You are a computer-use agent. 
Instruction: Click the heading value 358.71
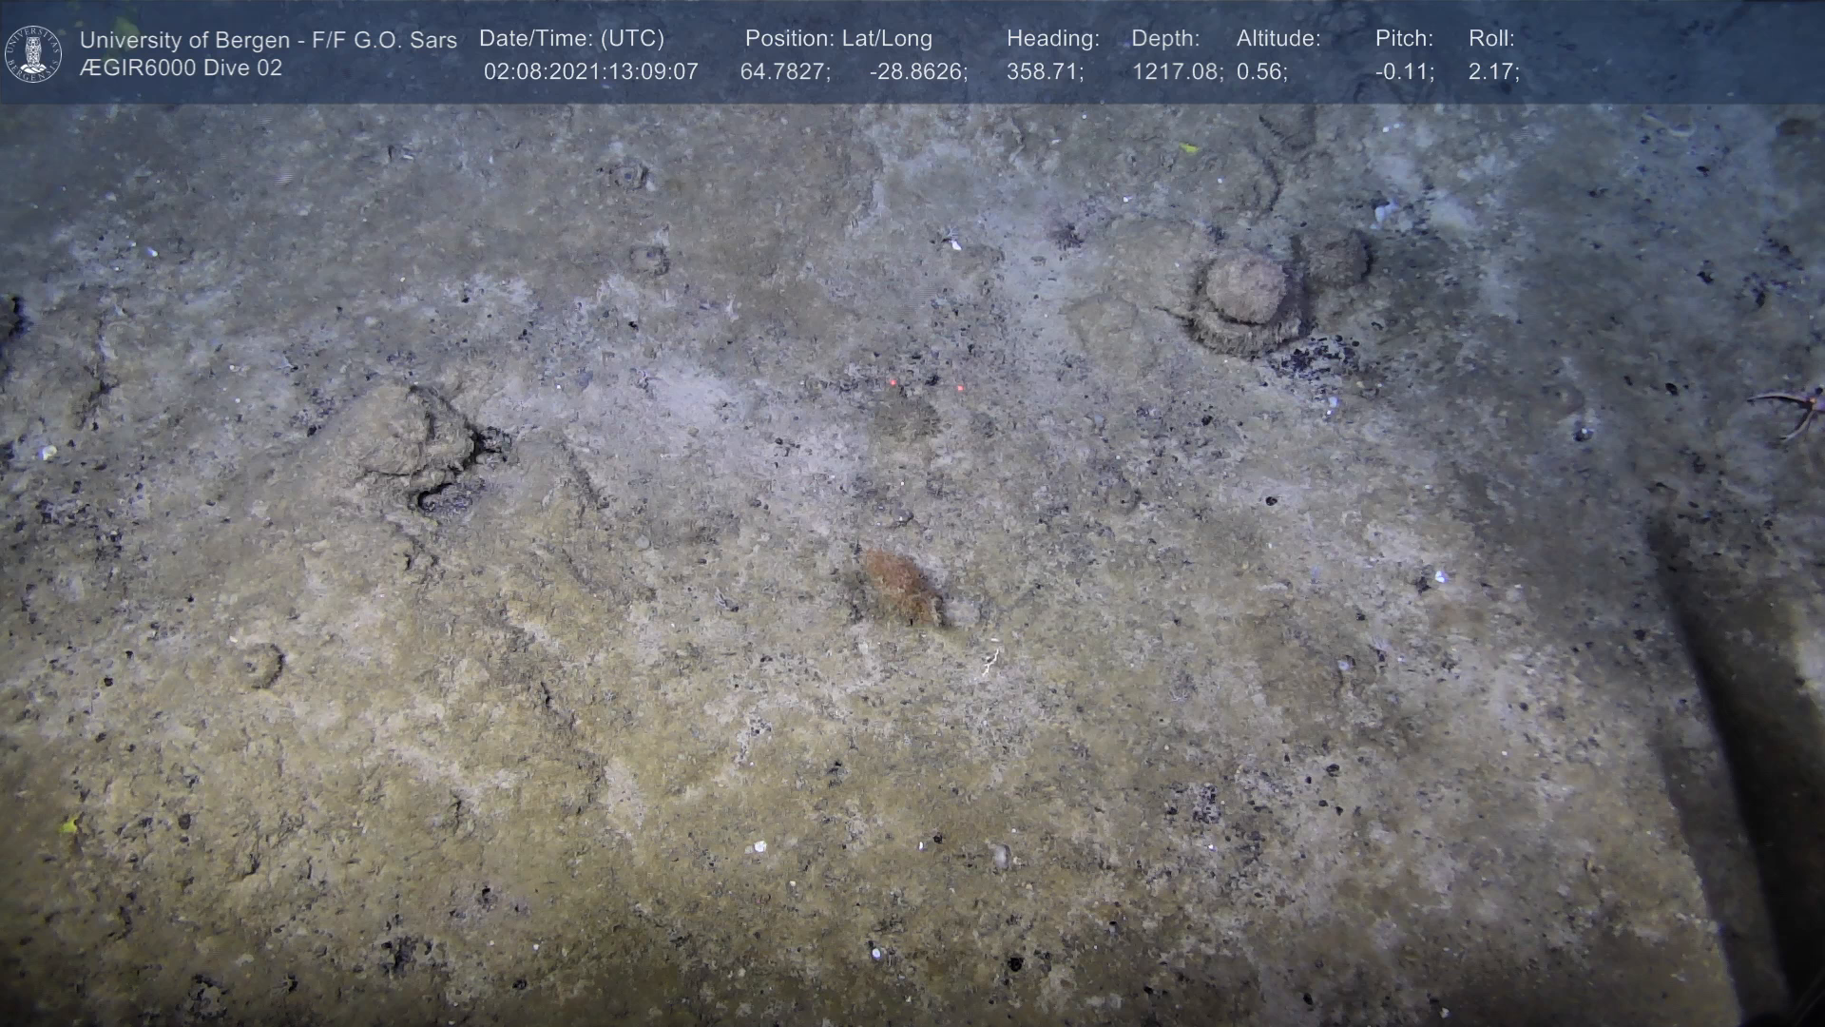[1045, 72]
